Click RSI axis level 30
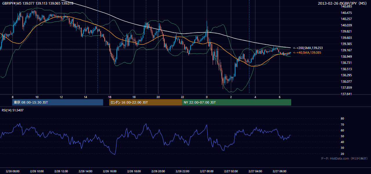The height and width of the screenshot is (174, 371). pyautogui.click(x=342, y=148)
